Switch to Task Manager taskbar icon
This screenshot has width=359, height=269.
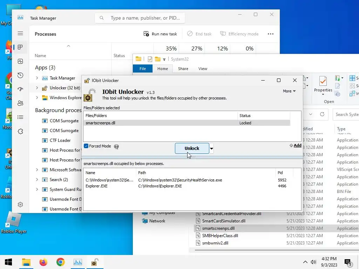(77, 262)
